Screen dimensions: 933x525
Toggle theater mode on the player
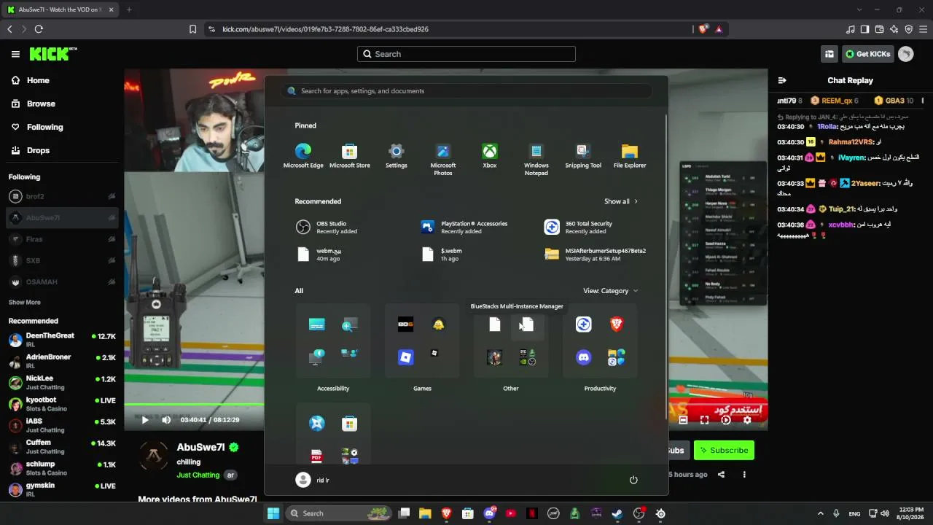point(683,420)
